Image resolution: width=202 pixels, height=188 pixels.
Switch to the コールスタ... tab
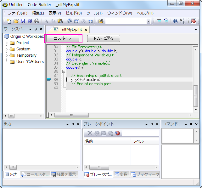pos(35,174)
